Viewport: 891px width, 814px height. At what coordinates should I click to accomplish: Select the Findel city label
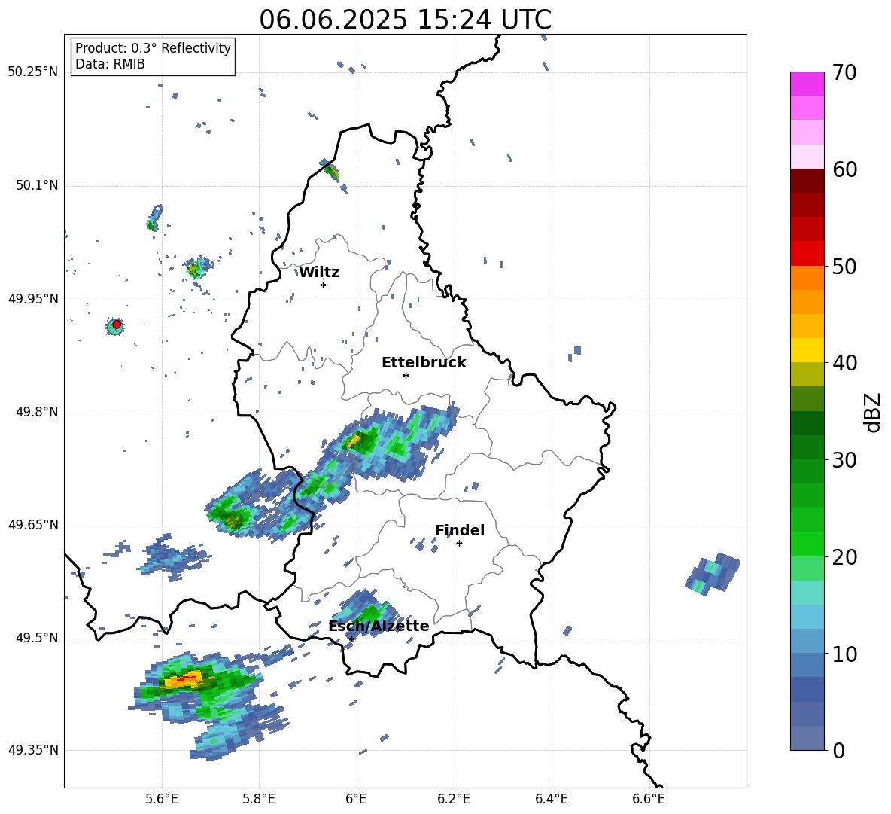[x=460, y=530]
